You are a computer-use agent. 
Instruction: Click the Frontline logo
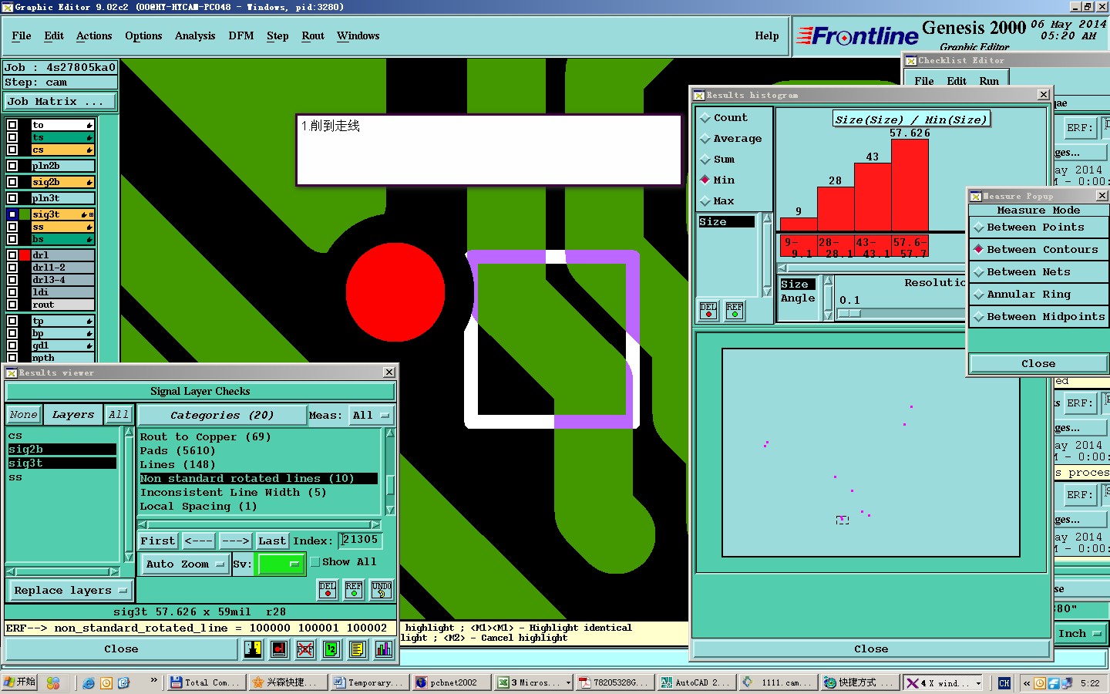857,35
